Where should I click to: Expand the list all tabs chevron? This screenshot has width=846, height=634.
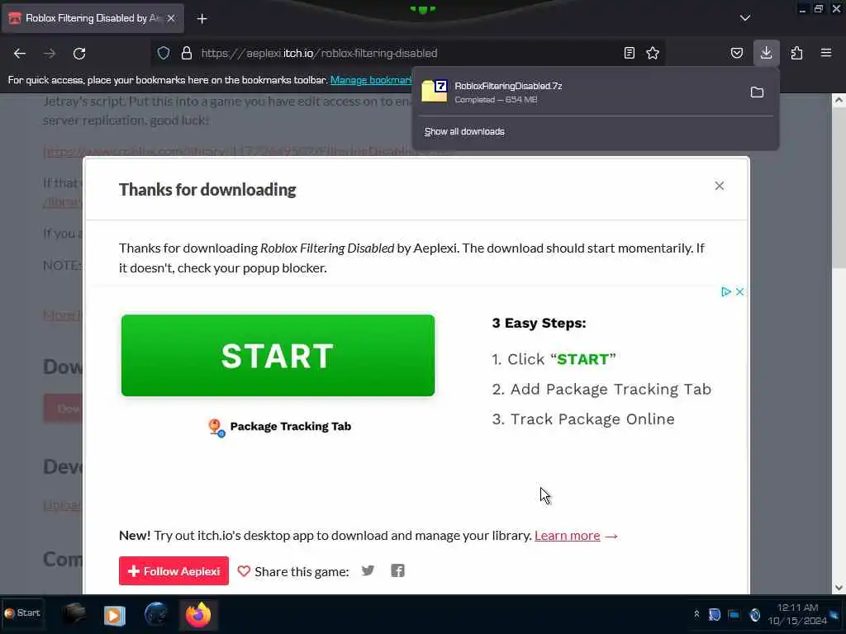point(745,18)
